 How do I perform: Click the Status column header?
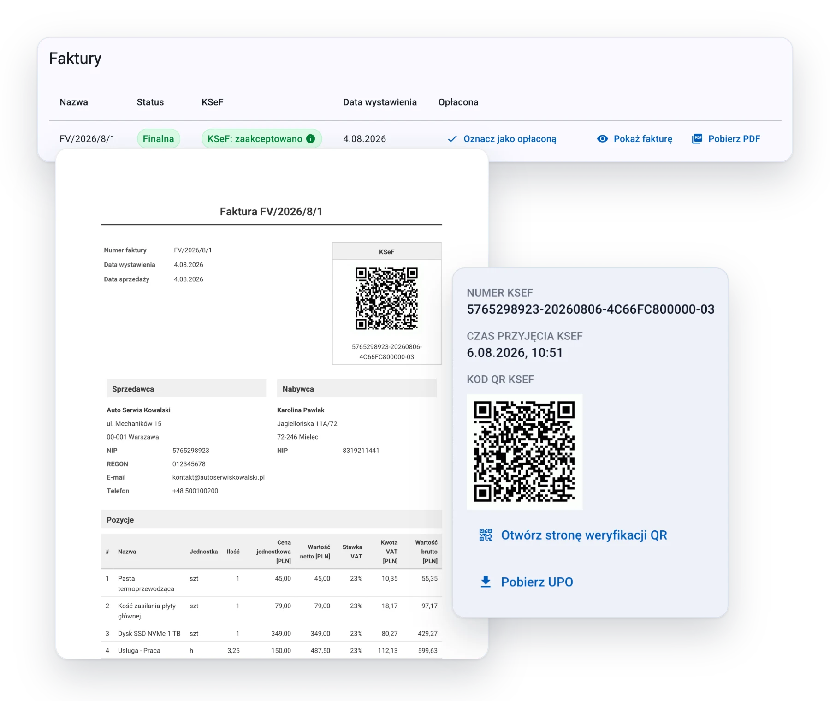150,102
